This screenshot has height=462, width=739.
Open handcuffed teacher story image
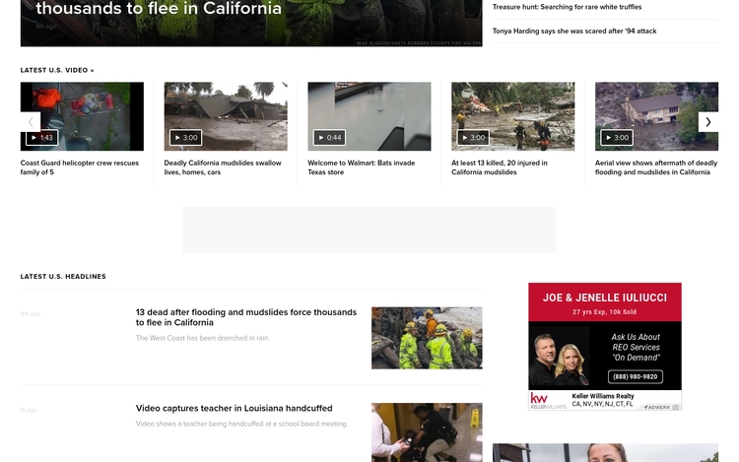tap(427, 431)
